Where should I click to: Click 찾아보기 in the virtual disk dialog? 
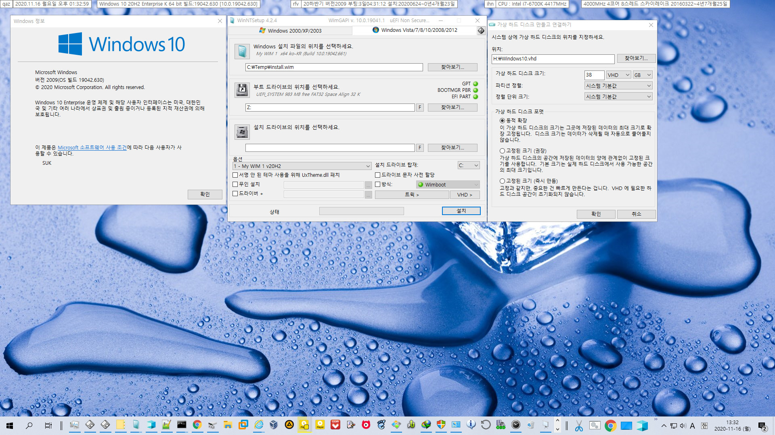tap(636, 58)
